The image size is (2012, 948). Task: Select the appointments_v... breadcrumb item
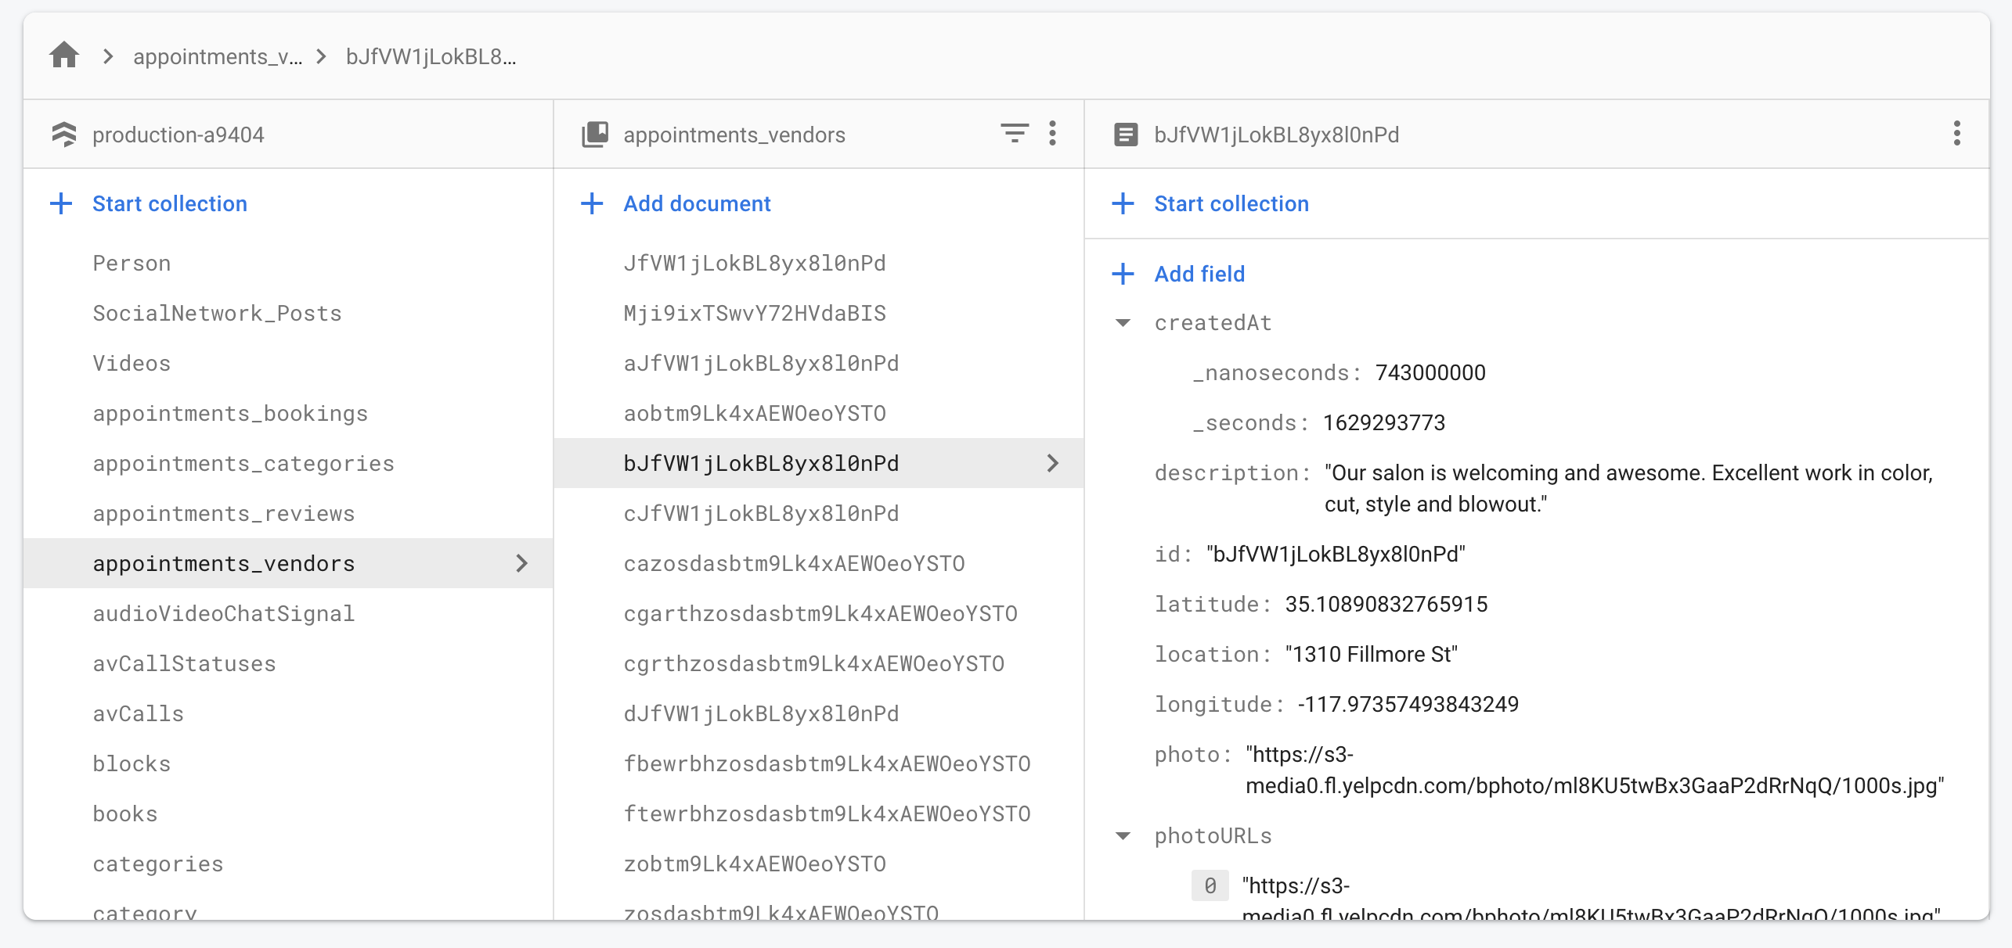point(218,57)
